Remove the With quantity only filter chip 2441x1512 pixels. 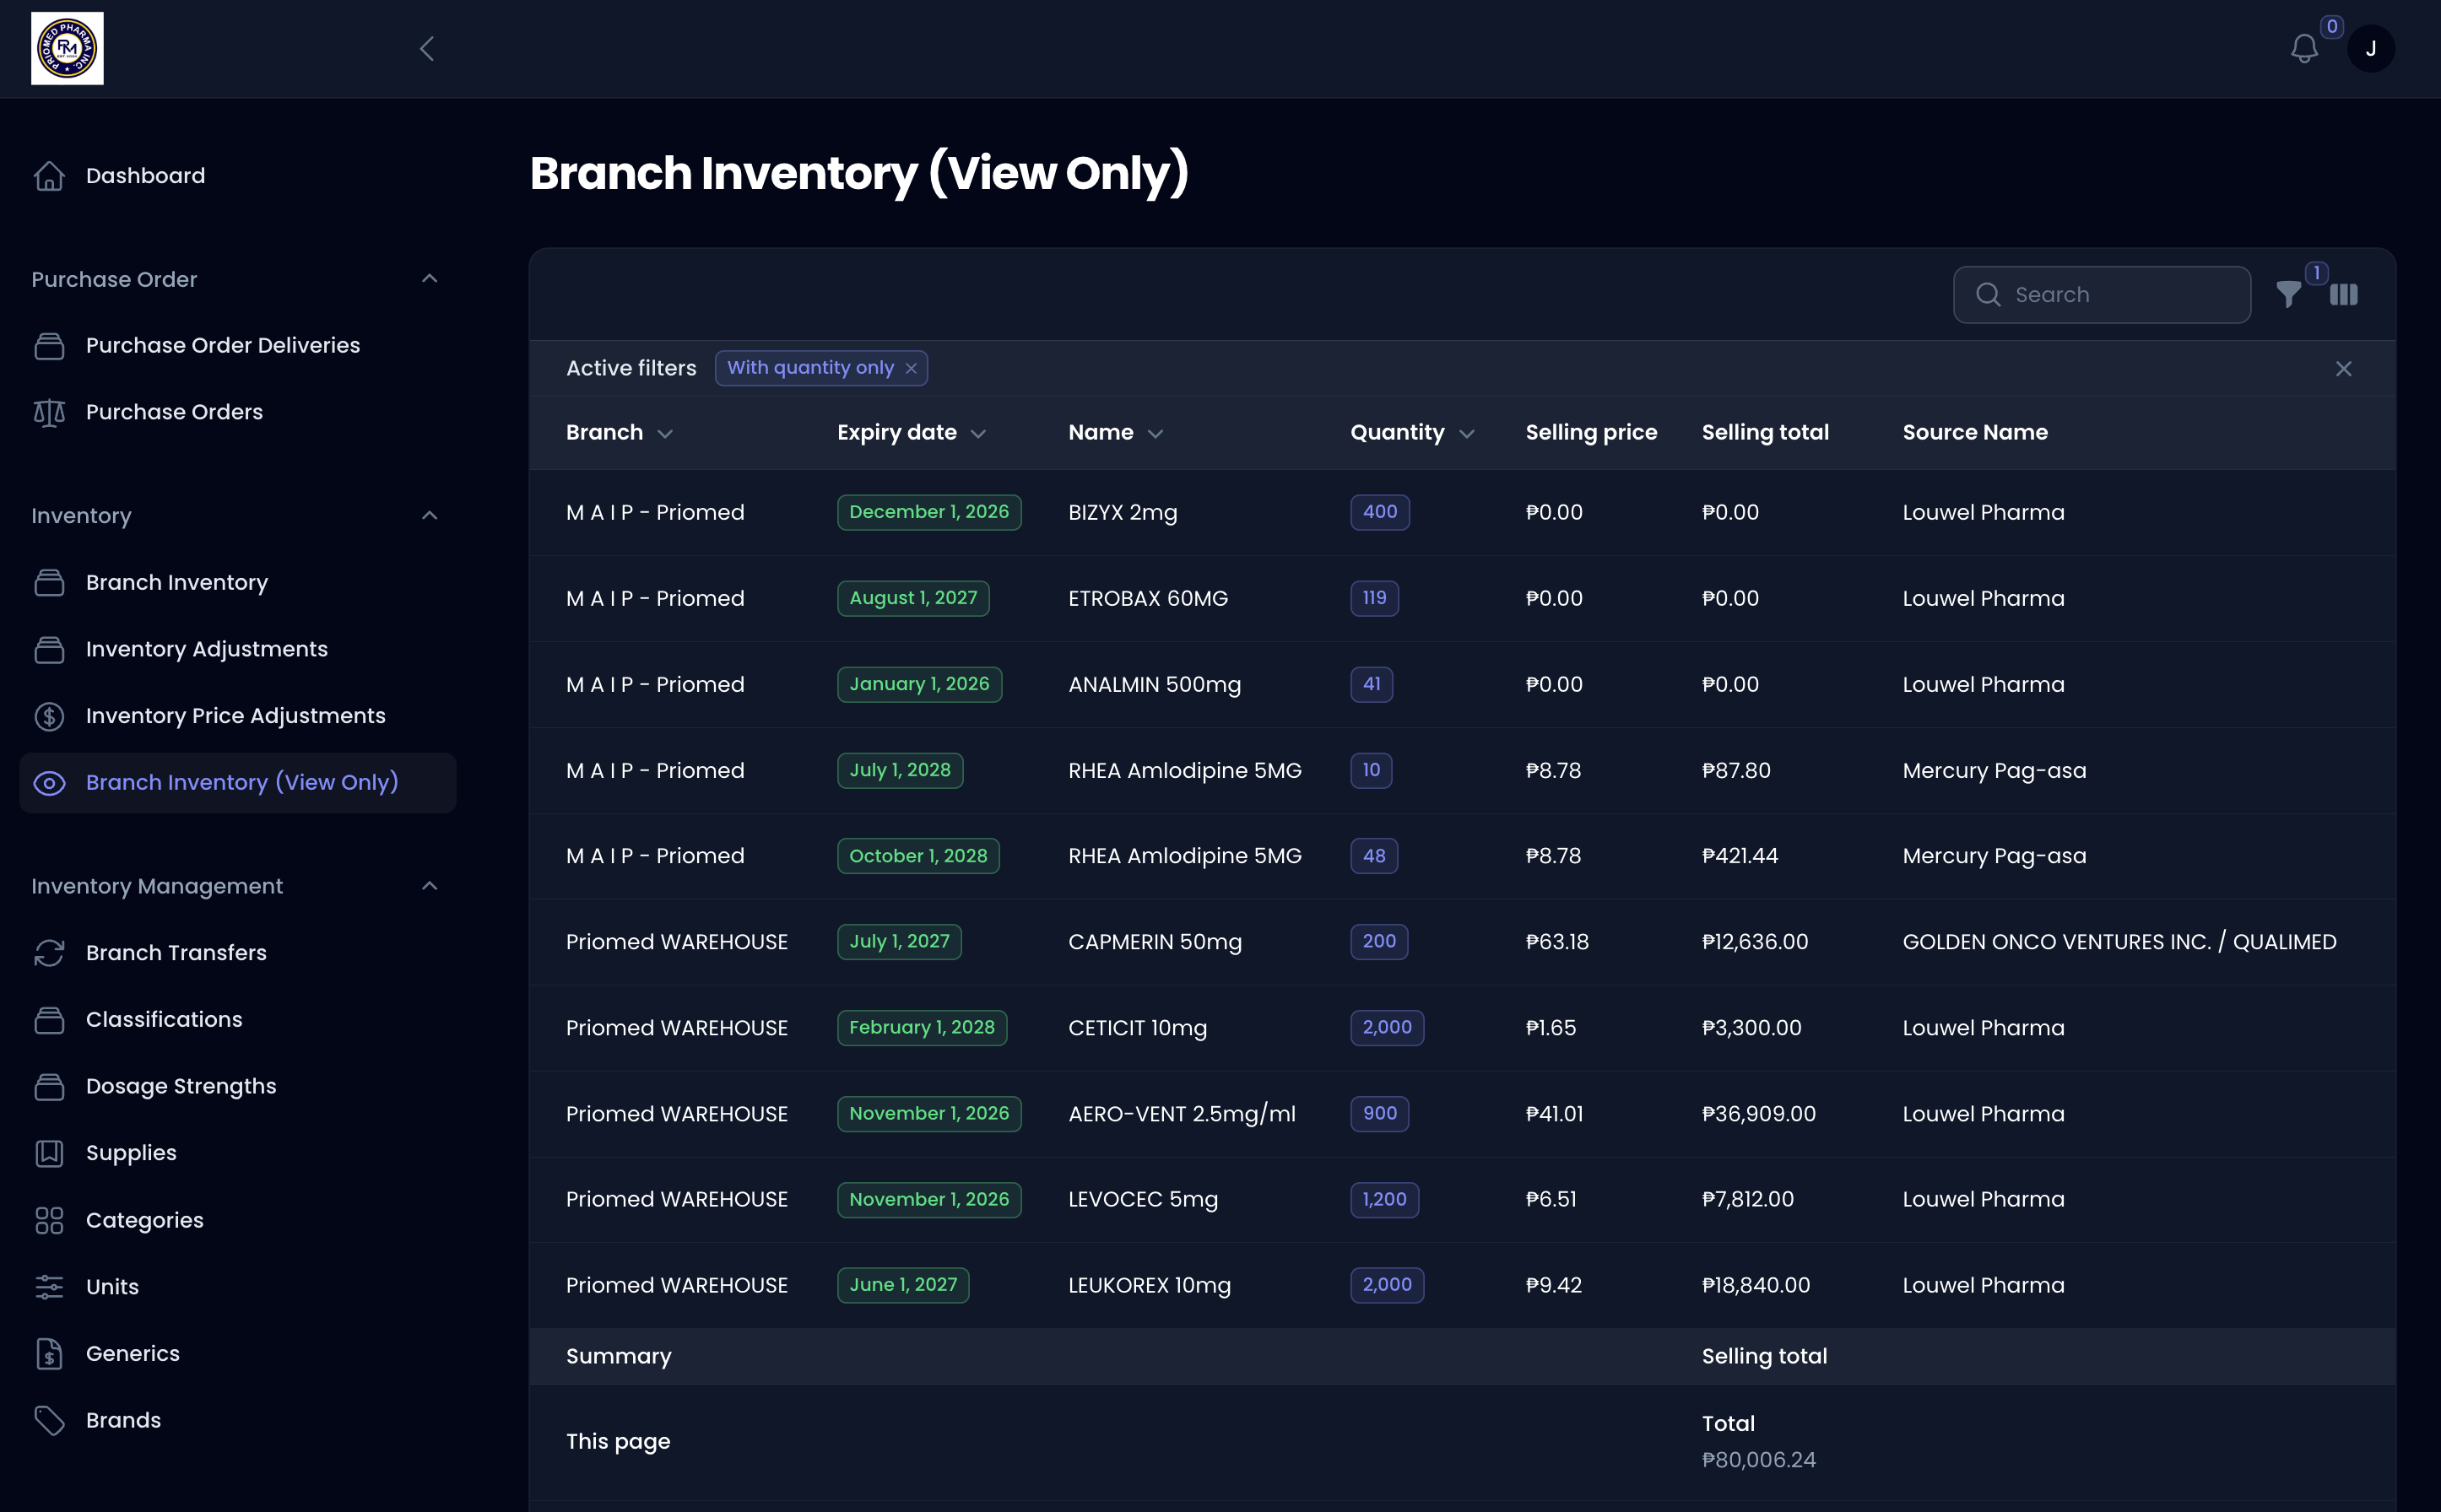click(912, 368)
